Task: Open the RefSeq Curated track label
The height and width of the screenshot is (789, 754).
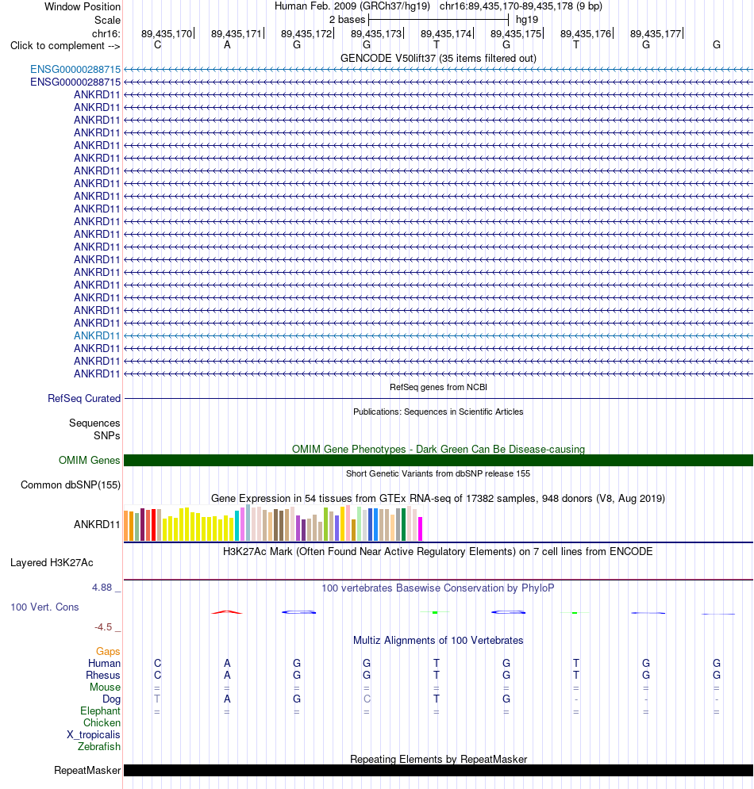Action: pos(84,399)
